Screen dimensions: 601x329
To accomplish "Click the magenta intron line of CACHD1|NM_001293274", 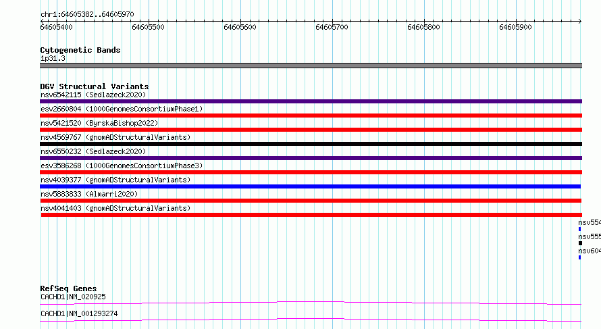I will coord(311,320).
